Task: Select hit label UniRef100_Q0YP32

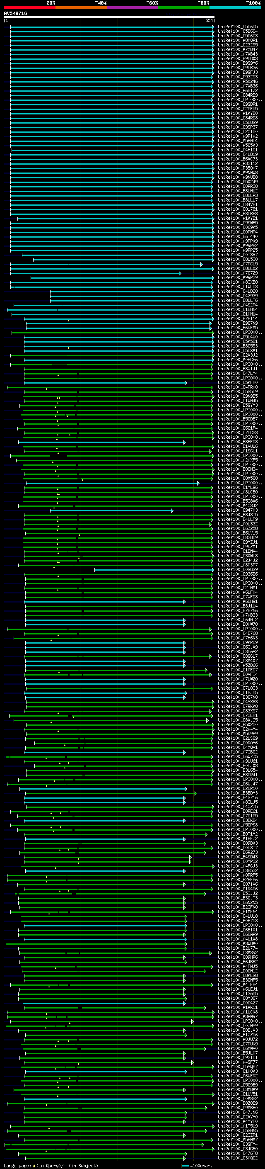Action: click(238, 862)
